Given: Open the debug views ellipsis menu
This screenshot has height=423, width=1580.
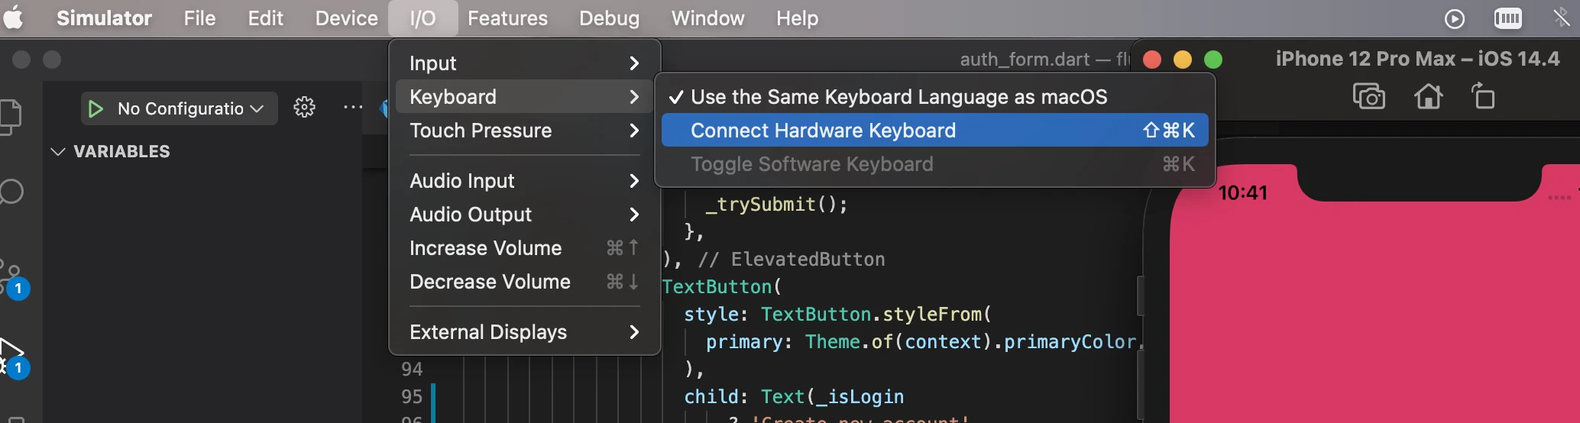Looking at the screenshot, I should tap(353, 108).
